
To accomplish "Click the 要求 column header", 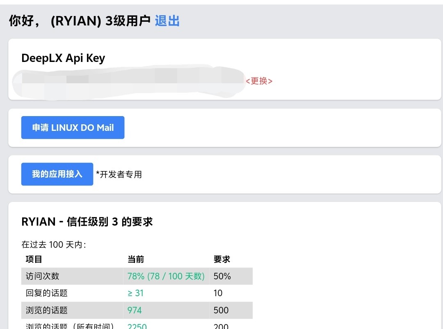I will (222, 259).
